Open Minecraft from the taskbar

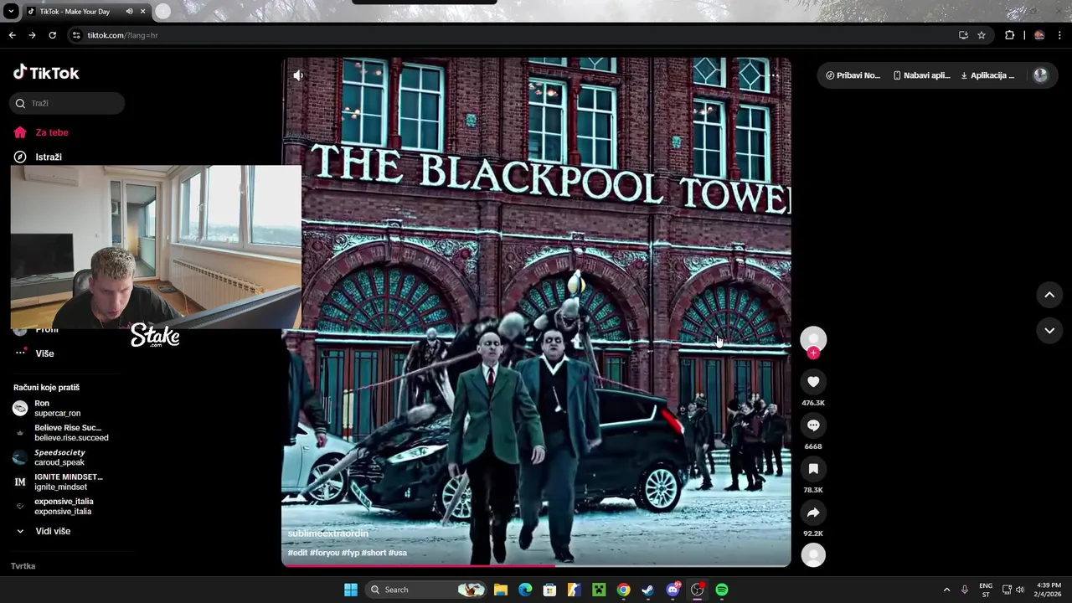(x=599, y=590)
